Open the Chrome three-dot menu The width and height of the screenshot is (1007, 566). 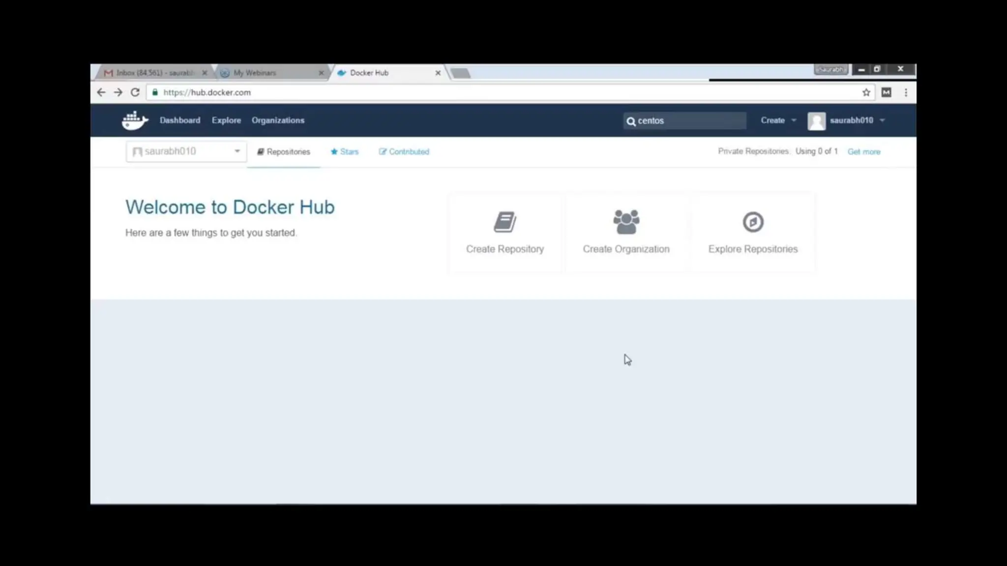(906, 92)
